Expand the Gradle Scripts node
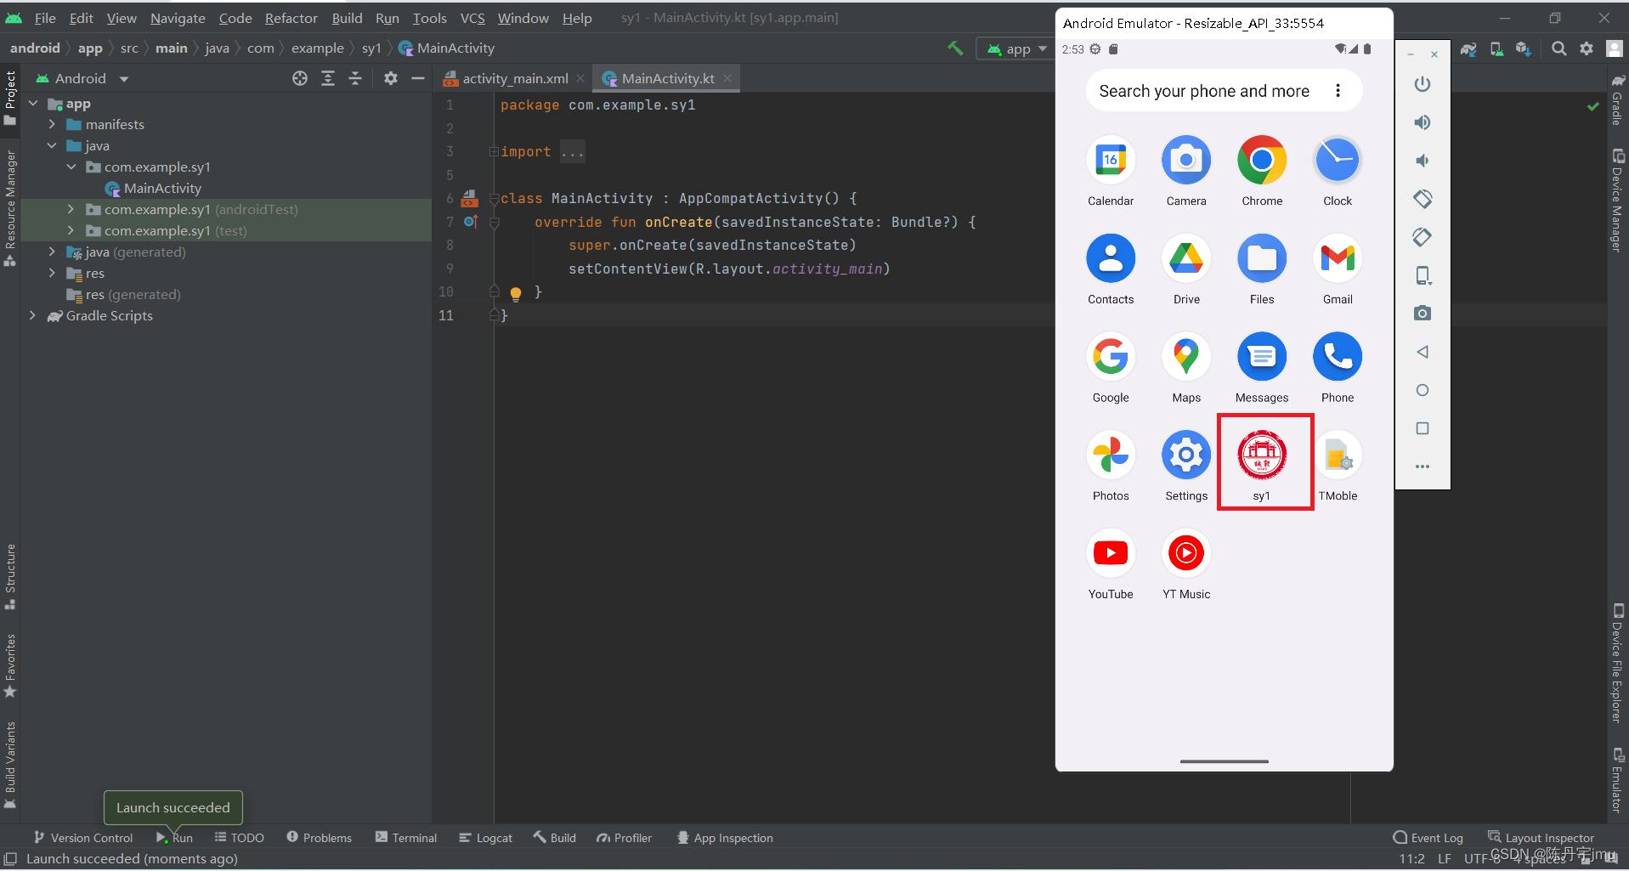The height and width of the screenshot is (871, 1629). click(33, 316)
